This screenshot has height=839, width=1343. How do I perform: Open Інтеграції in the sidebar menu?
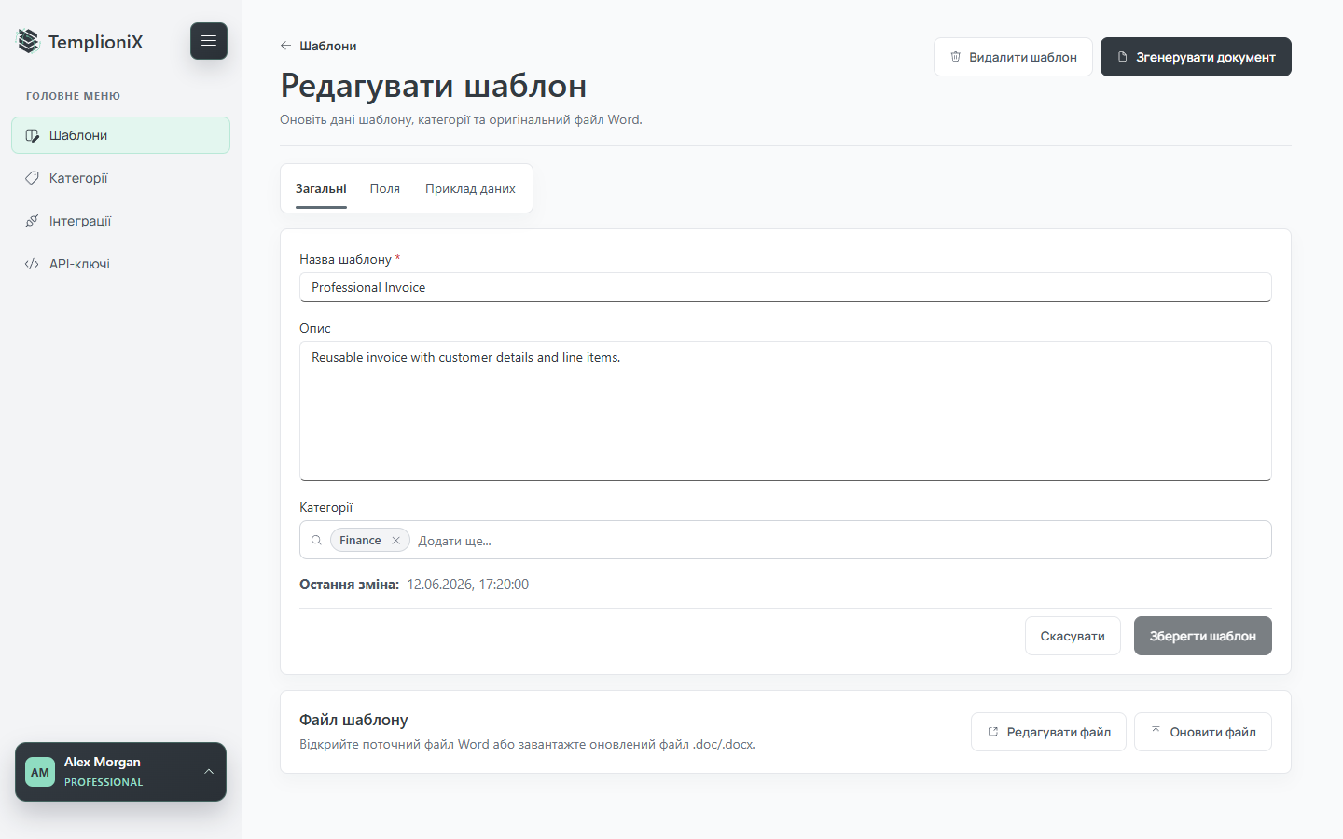pos(120,221)
